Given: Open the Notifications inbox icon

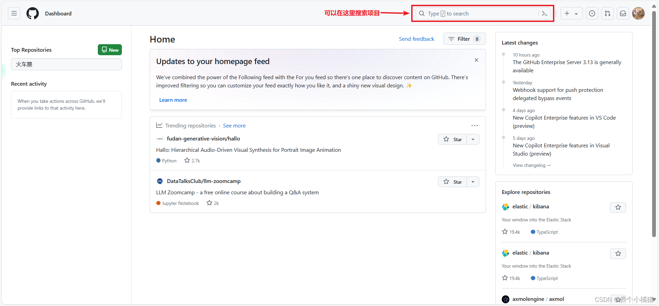Looking at the screenshot, I should coord(623,13).
